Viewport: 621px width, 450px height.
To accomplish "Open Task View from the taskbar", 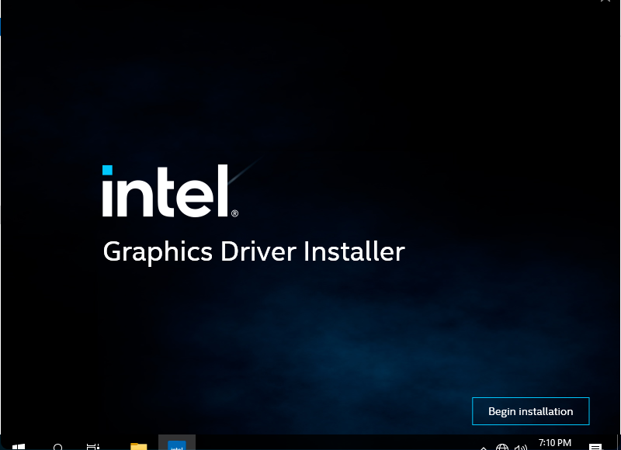I will 93,446.
